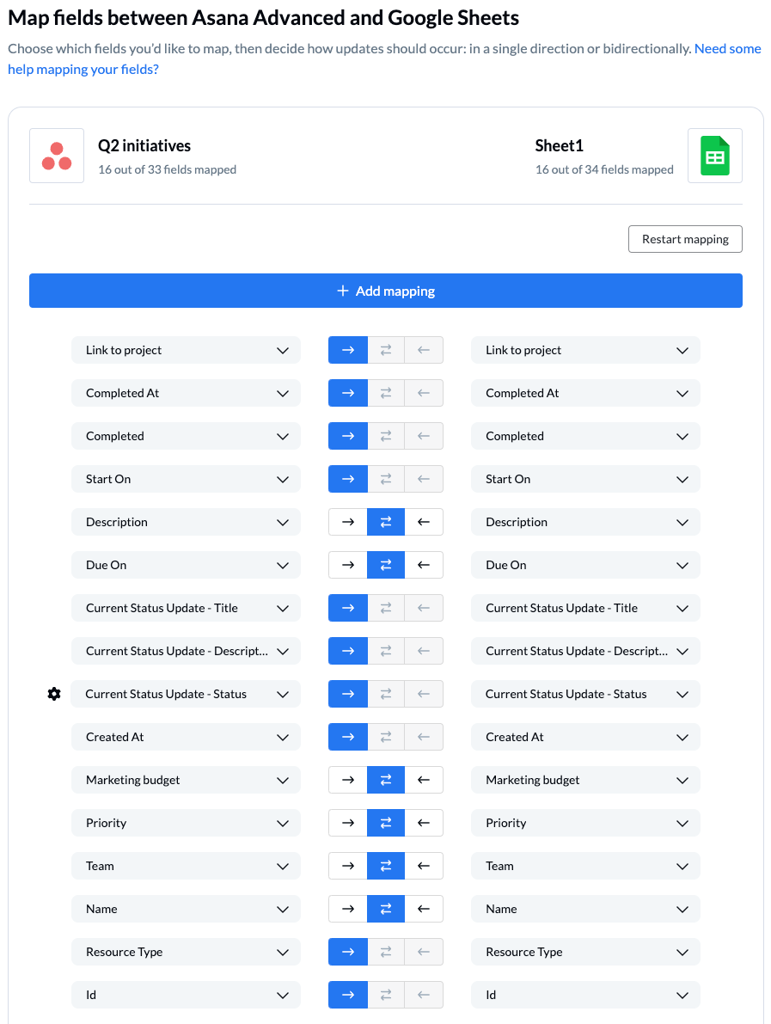The image size is (771, 1024).
Task: Select left arrow direction for Completed row
Action: point(424,436)
